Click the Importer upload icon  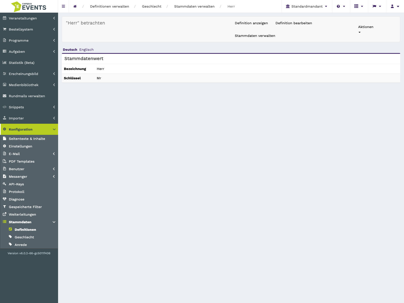tap(5, 118)
